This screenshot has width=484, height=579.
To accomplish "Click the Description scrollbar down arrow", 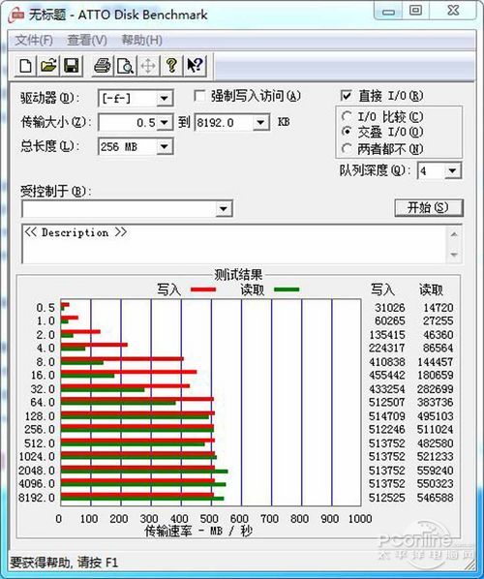I will [x=454, y=255].
